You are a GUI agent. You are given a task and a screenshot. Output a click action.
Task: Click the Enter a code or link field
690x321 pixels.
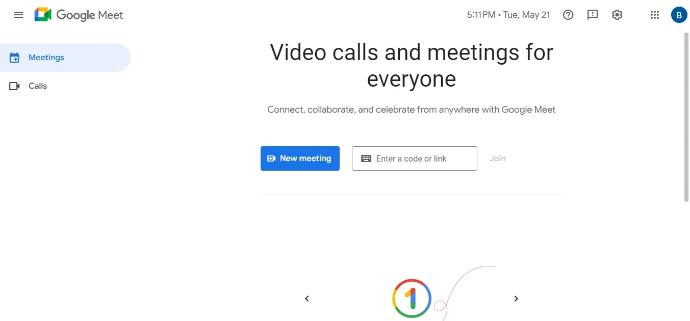click(x=415, y=158)
